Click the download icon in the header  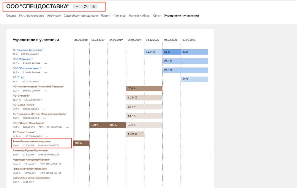[x=94, y=6]
